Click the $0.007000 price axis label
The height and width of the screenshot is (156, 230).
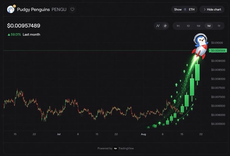218,97
